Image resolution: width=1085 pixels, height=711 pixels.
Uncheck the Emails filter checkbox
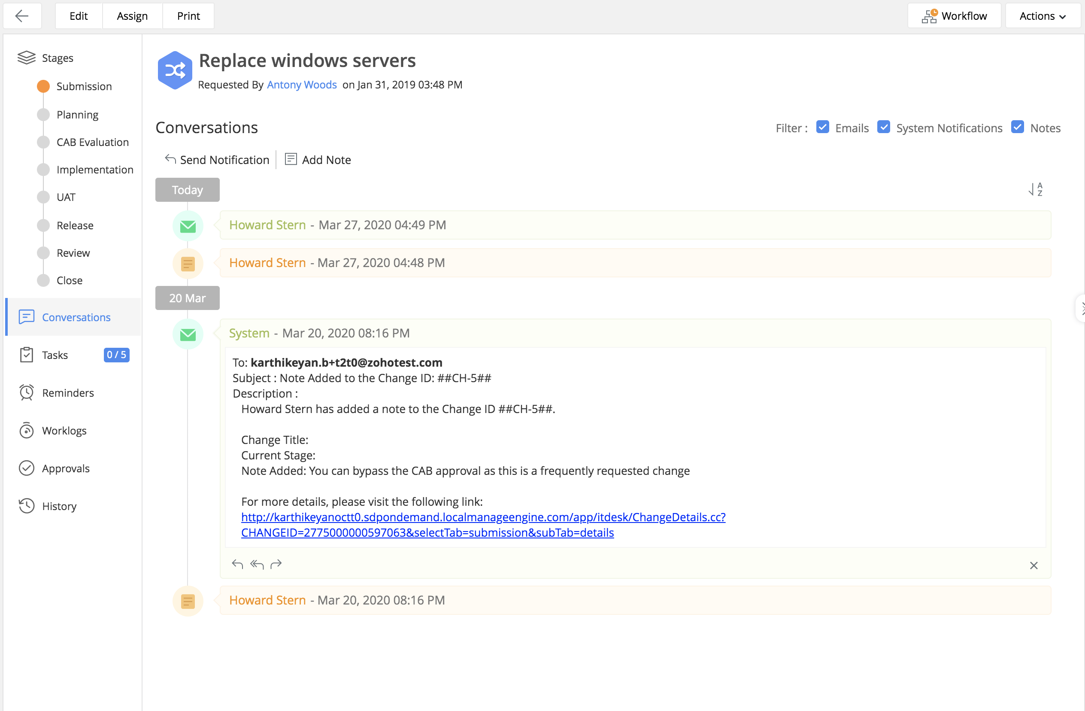pyautogui.click(x=822, y=127)
